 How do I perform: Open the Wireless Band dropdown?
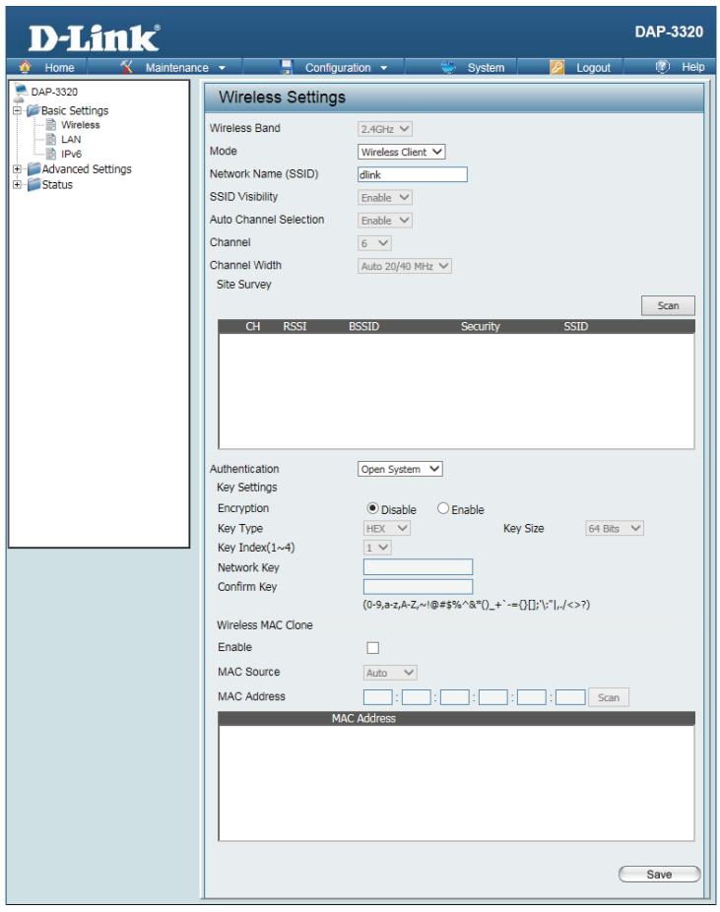(x=384, y=129)
